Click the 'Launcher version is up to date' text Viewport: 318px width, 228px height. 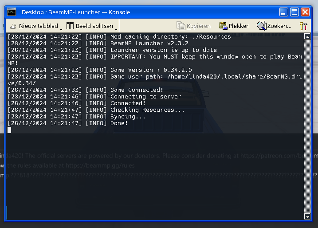coord(164,50)
